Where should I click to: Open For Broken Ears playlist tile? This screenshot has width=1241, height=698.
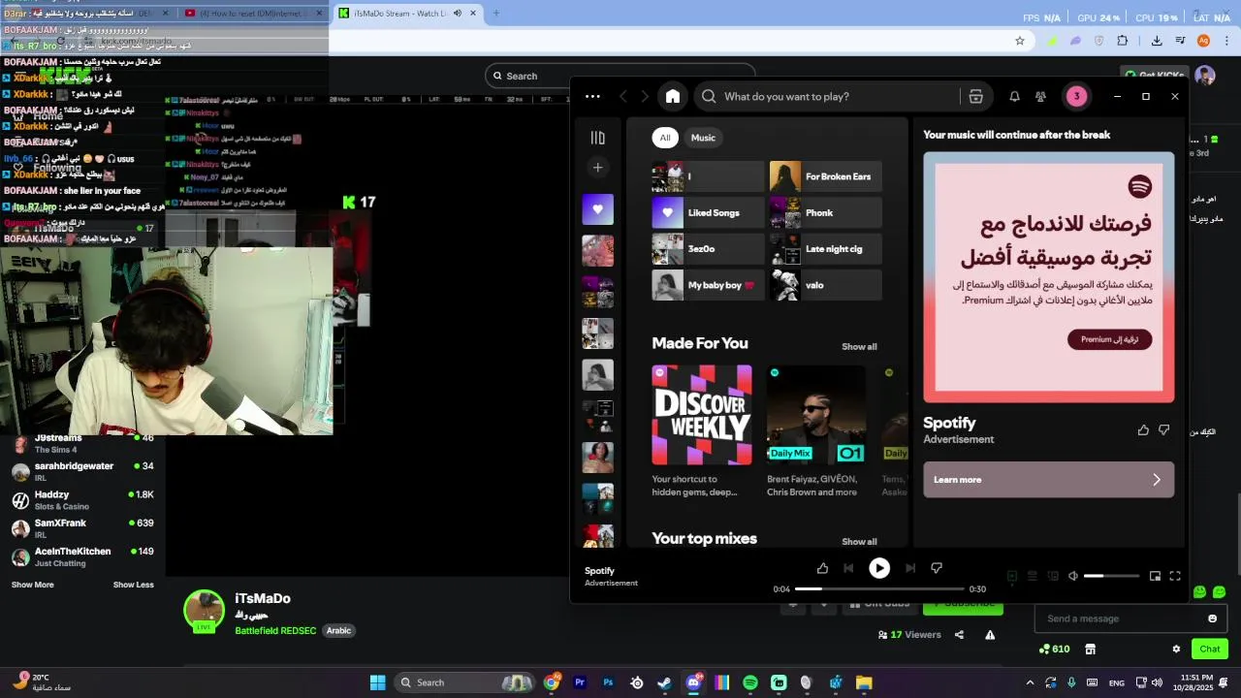pos(825,176)
